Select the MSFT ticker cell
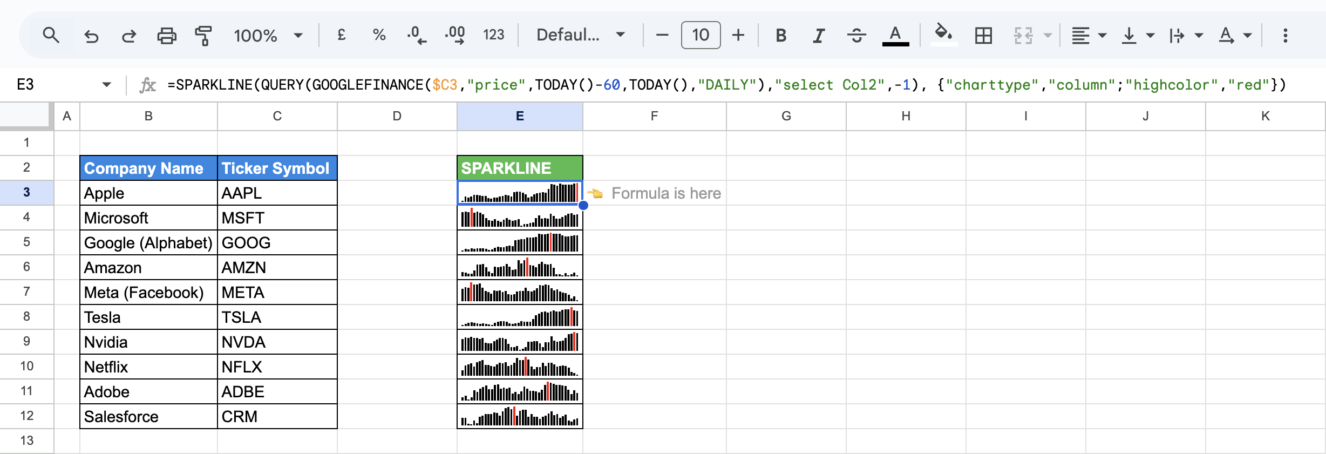 (277, 218)
